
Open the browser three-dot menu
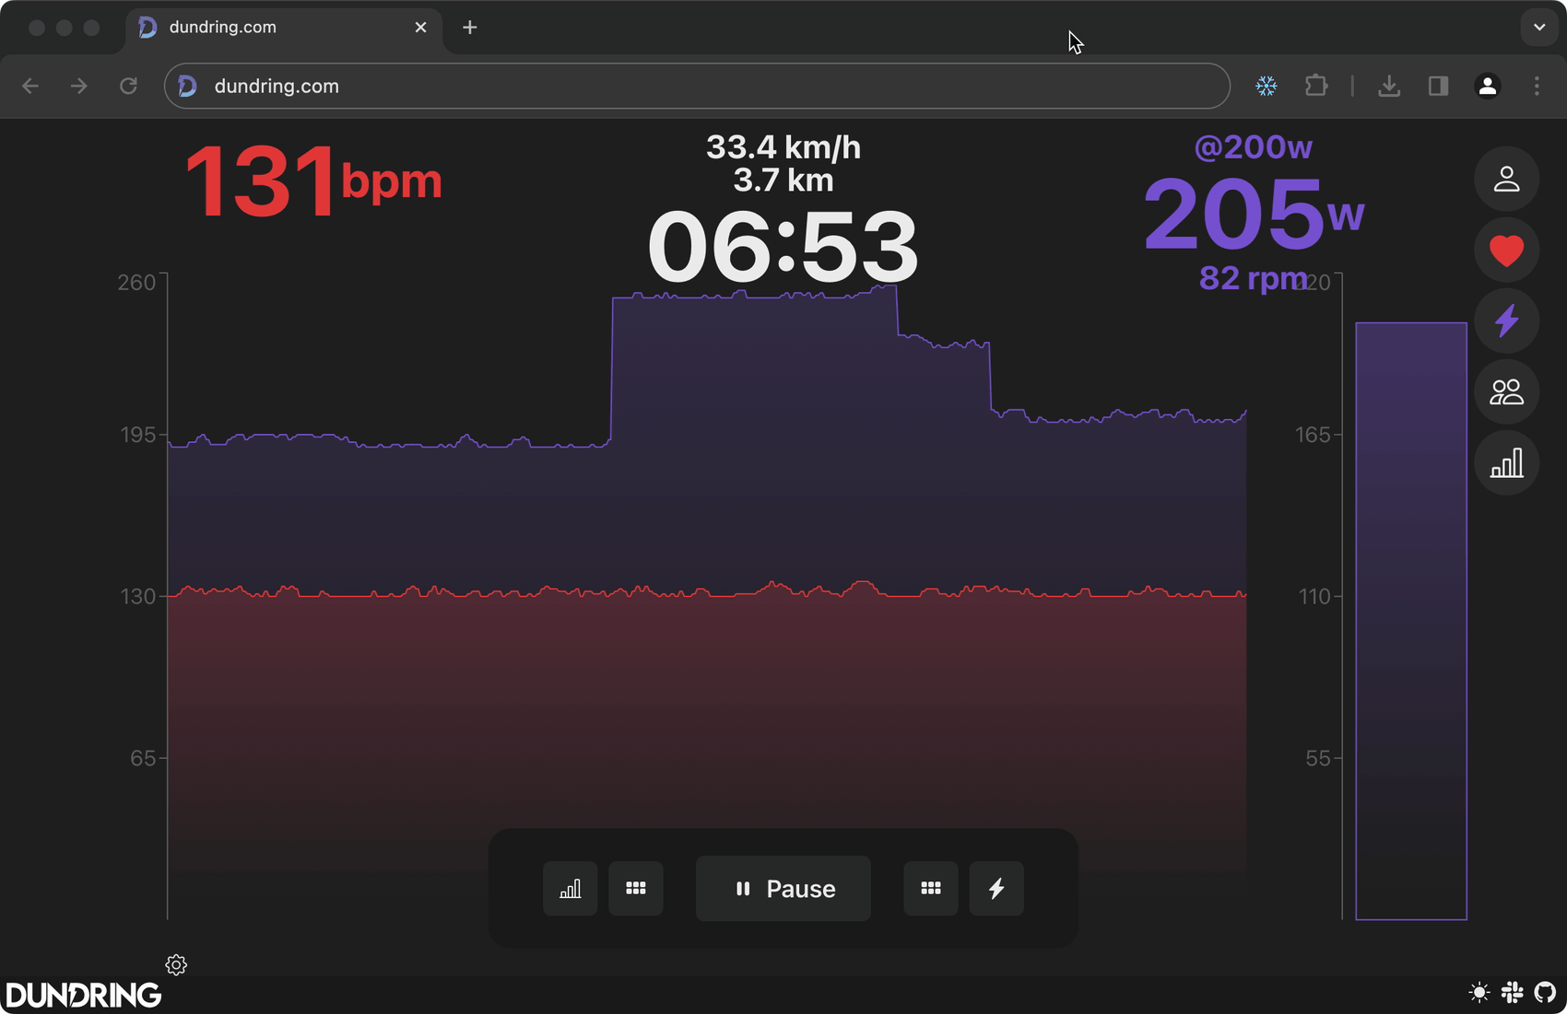pos(1537,86)
